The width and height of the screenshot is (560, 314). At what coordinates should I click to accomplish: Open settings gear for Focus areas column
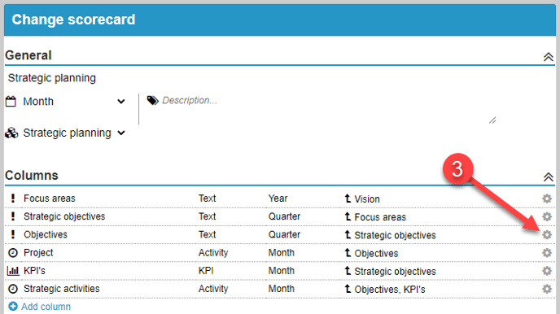point(547,198)
